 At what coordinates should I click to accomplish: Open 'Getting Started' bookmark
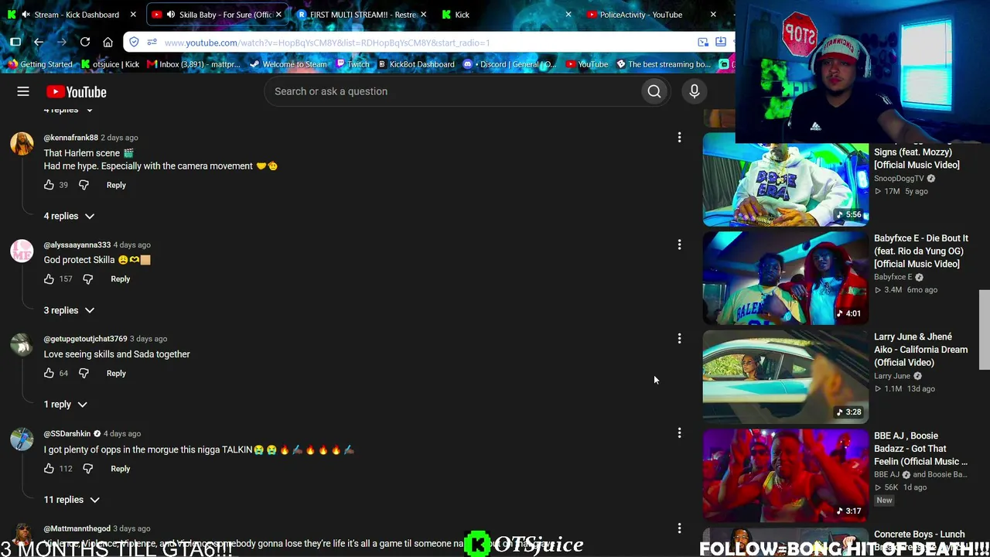click(x=39, y=64)
